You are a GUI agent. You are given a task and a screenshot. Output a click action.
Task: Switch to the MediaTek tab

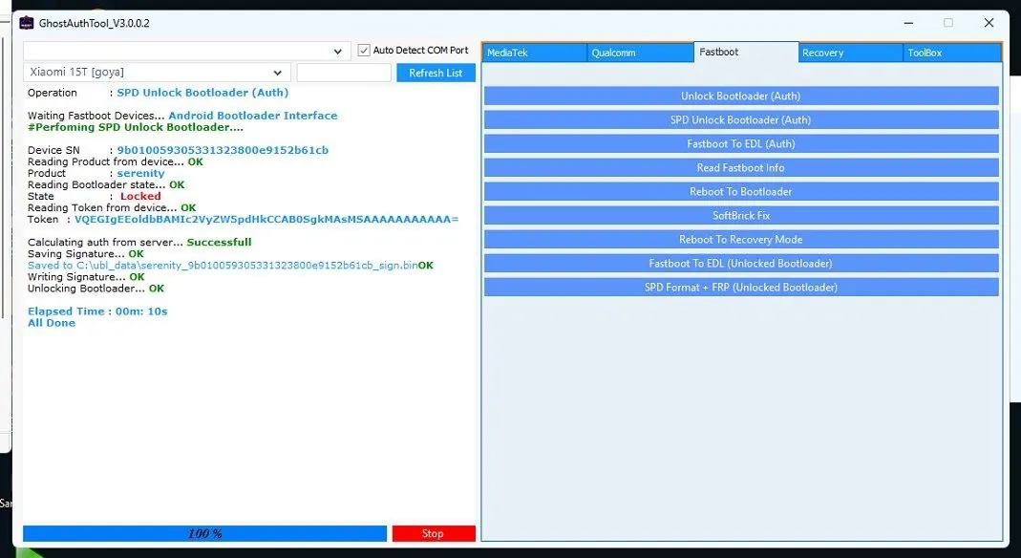(534, 53)
